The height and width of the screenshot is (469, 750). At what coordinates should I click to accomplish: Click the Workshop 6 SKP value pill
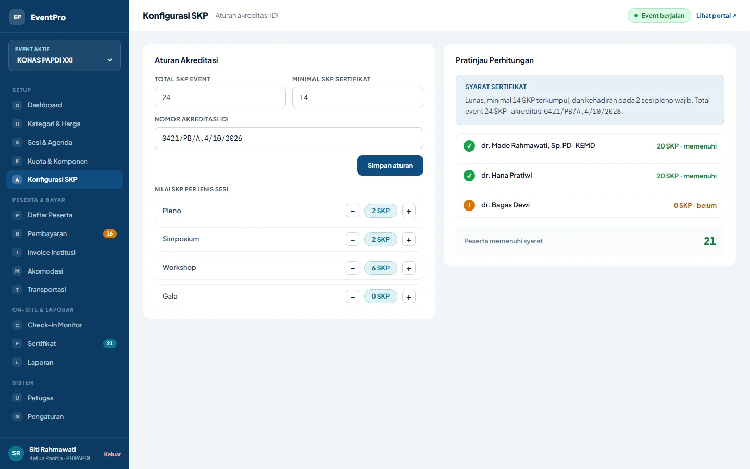click(x=381, y=268)
